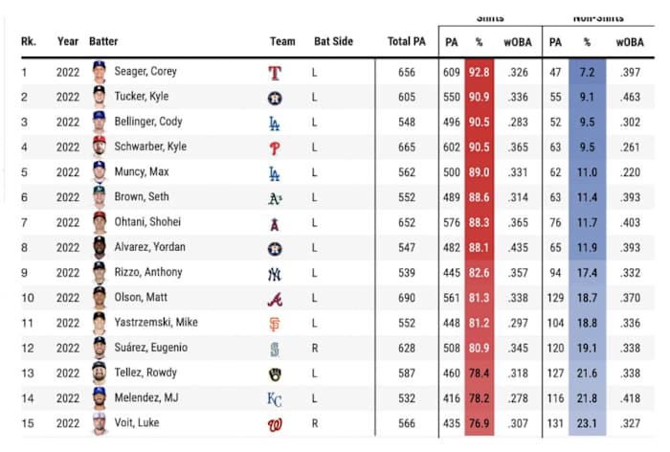Click the Royals logo in Melendez's row
The width and height of the screenshot is (670, 452).
[x=276, y=397]
